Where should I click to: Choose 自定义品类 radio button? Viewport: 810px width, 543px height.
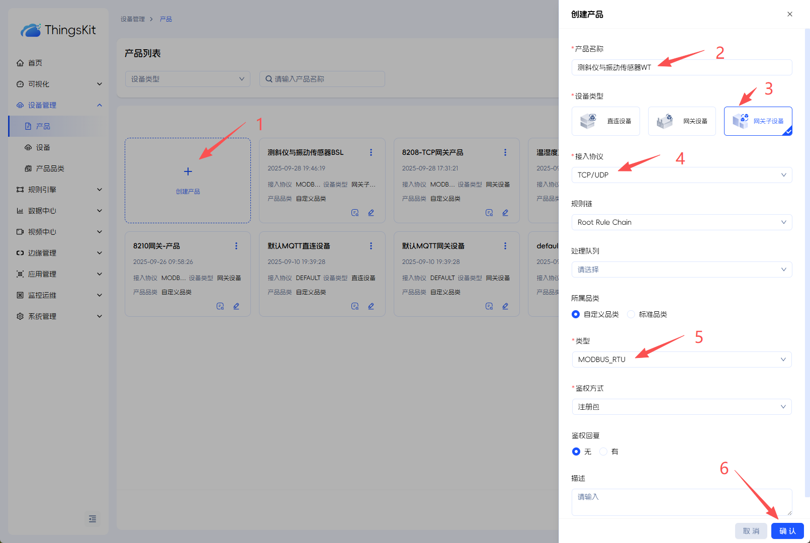(576, 314)
